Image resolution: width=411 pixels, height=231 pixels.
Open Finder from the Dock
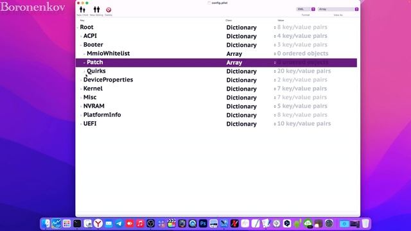click(46, 223)
